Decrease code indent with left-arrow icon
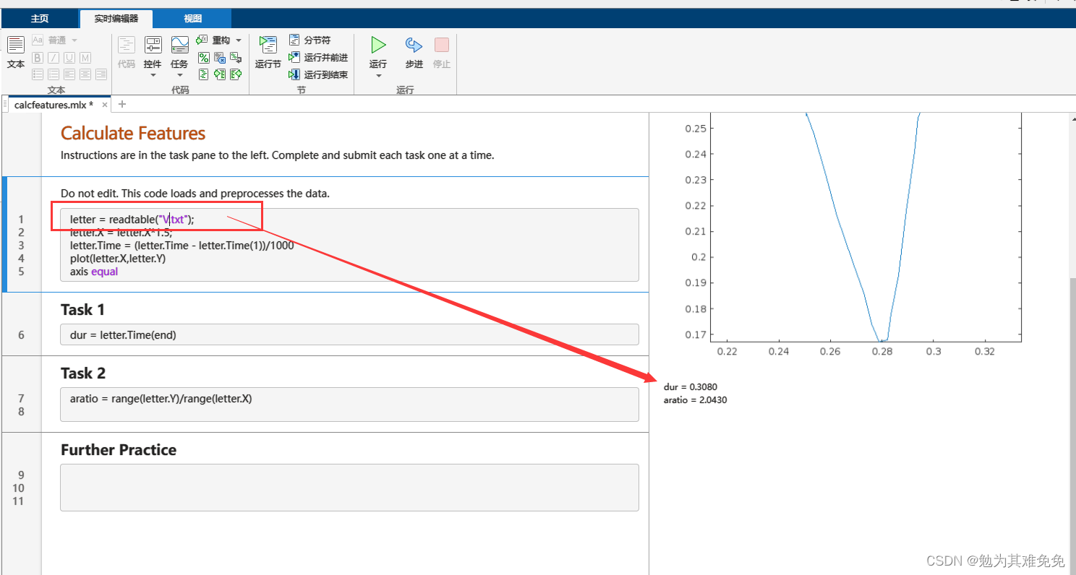Screen dimensions: 1076x575 coord(236,74)
